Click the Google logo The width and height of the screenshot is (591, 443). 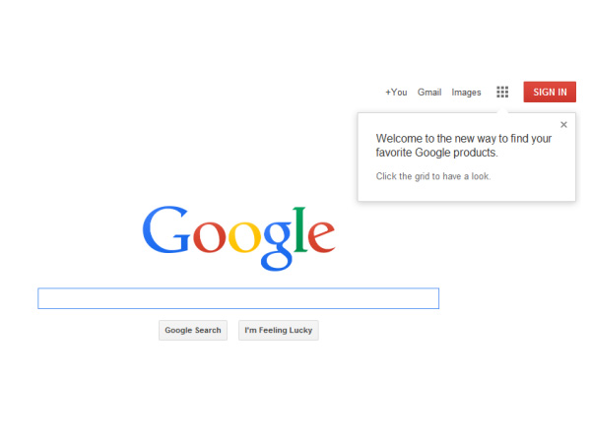238,238
